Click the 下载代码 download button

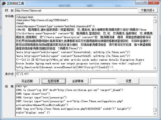pos(148,10)
